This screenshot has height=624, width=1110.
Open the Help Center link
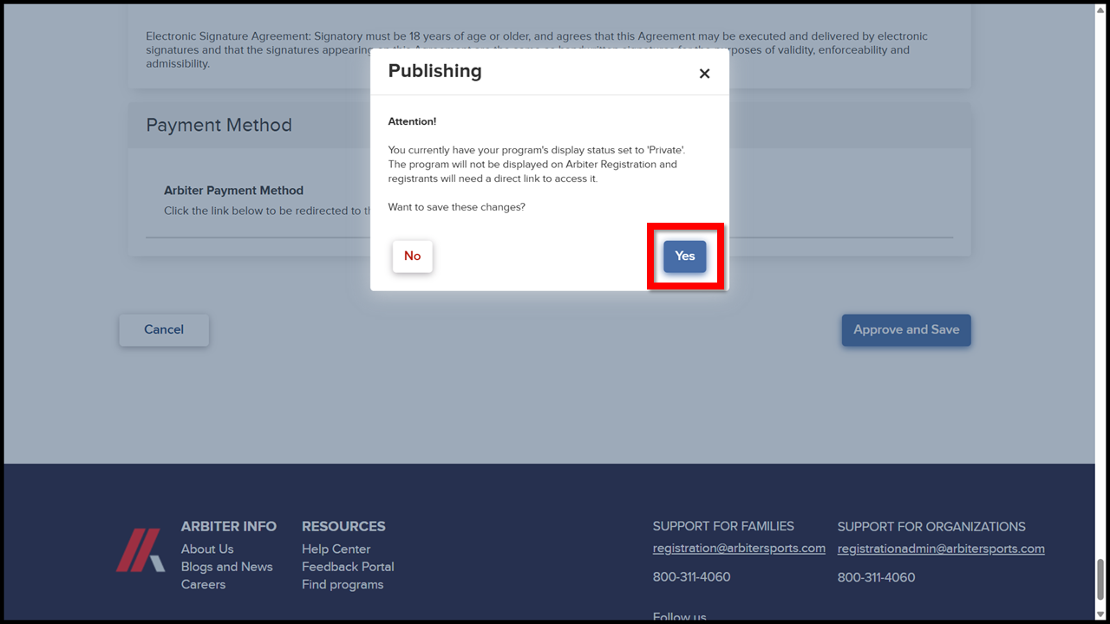pyautogui.click(x=336, y=549)
